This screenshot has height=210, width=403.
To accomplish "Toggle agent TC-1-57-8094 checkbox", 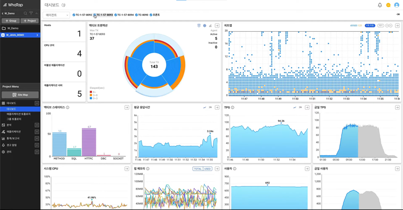I will coord(116,15).
